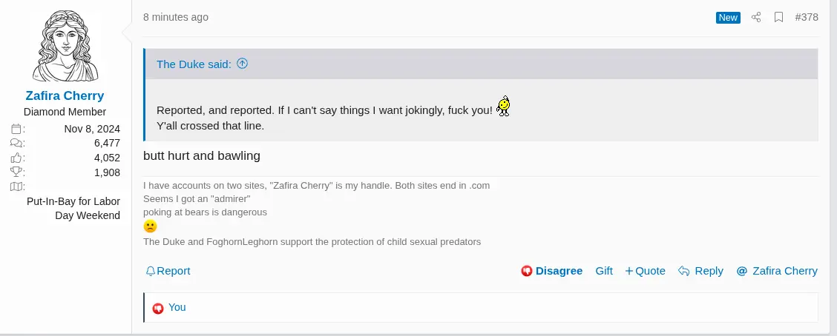
Task: Click the thumbs-up reaction score icon
Action: point(18,158)
